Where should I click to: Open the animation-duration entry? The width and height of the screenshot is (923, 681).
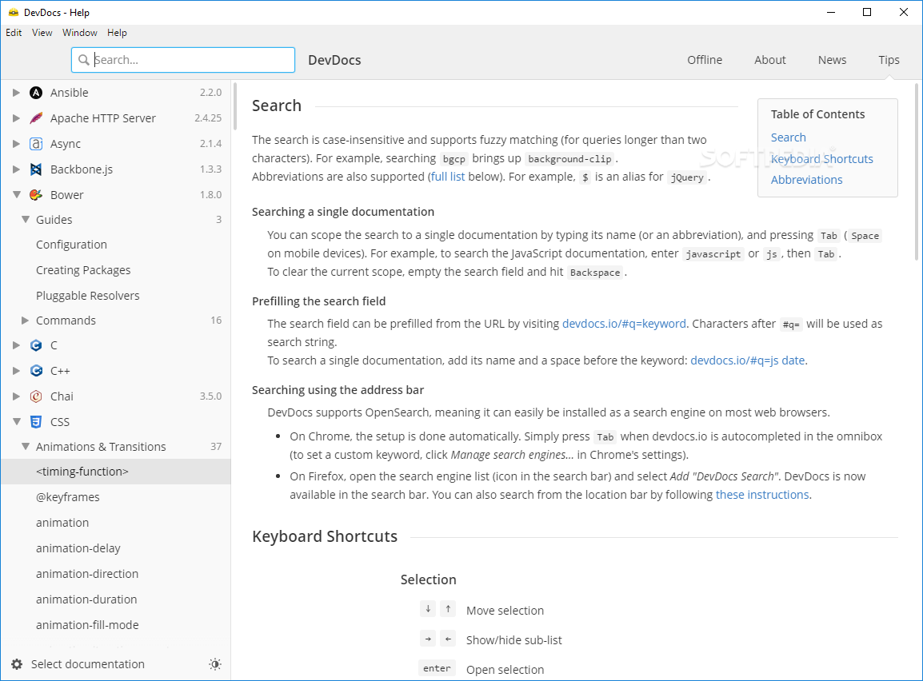pyautogui.click(x=116, y=599)
